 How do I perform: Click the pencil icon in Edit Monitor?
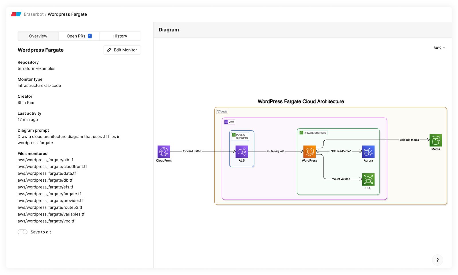109,50
